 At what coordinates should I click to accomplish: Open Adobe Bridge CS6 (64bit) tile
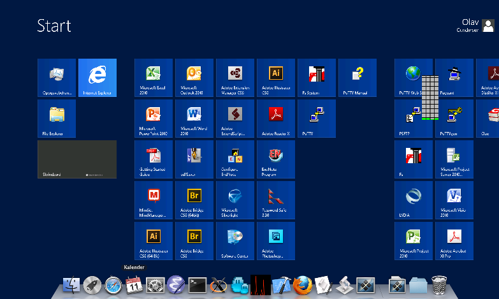(x=194, y=200)
